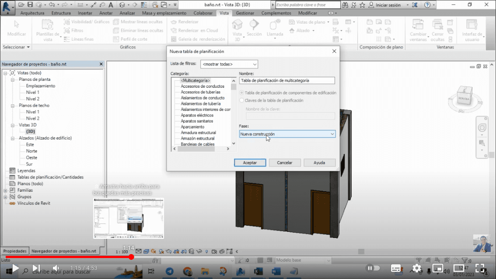Viewport: 496px width, 279px height.
Task: Open the Revit help question icon
Action: coord(427,5)
